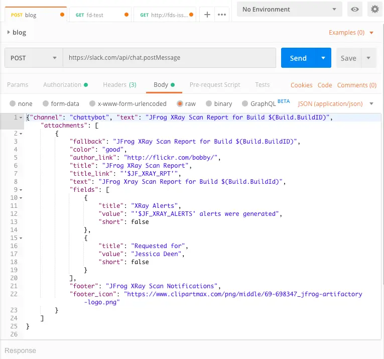Select x-www-form-urlencoded body type
The image size is (384, 359).
tap(92, 103)
